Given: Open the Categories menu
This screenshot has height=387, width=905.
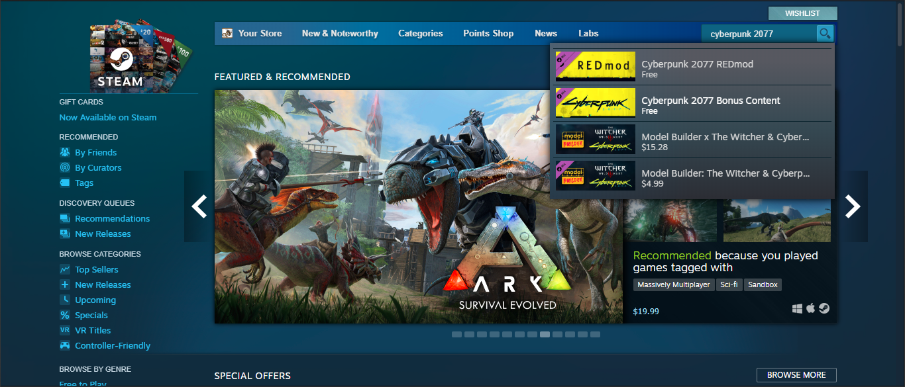Looking at the screenshot, I should [x=421, y=33].
